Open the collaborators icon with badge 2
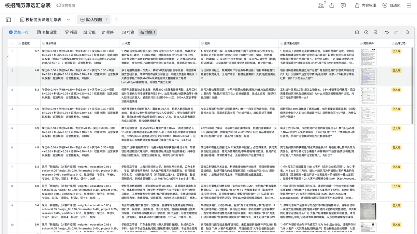 (321, 5)
